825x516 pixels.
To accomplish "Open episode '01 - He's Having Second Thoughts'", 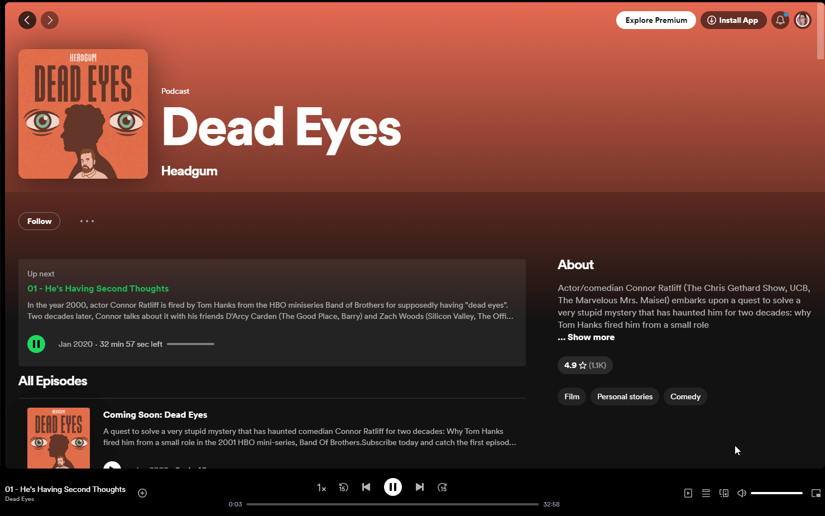I will point(98,289).
